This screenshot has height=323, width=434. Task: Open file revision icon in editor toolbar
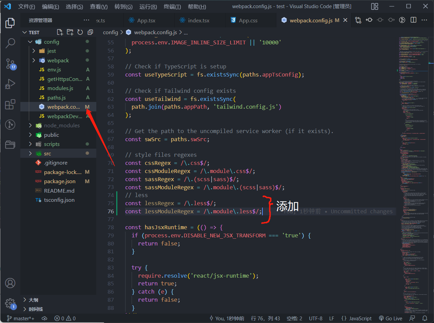(369, 20)
